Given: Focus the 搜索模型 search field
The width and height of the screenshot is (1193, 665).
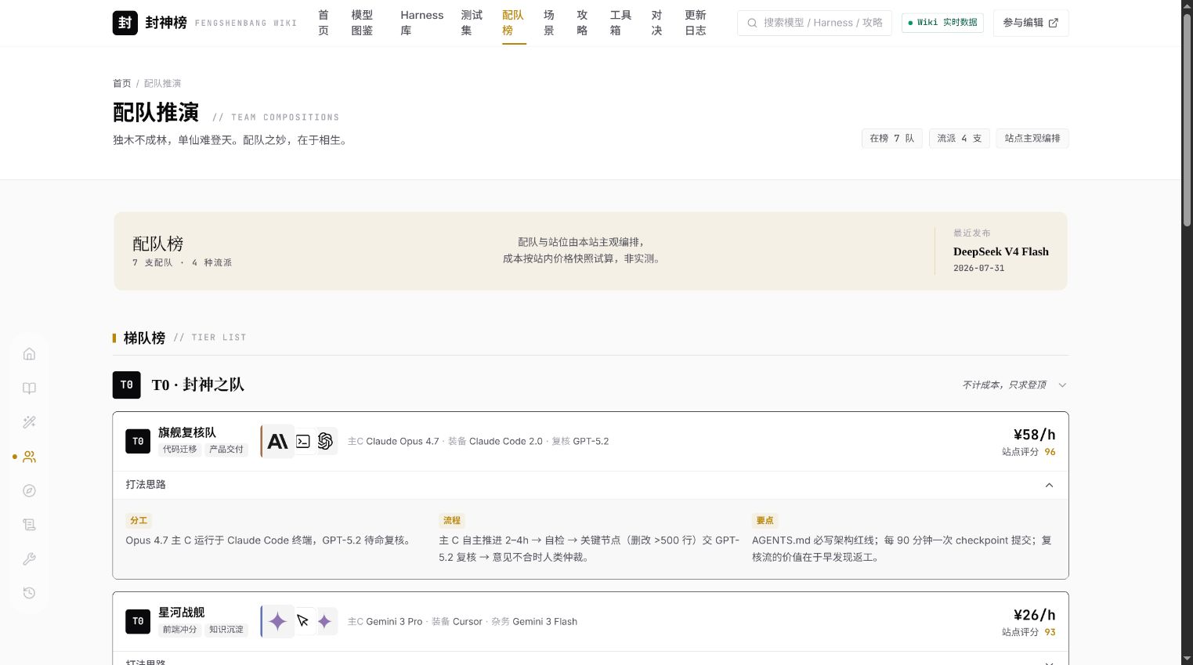Looking at the screenshot, I should click(x=815, y=23).
